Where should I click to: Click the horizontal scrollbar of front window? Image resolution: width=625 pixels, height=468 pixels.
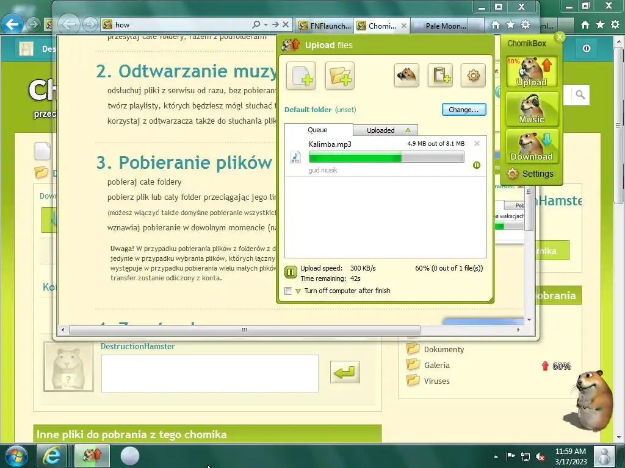pyautogui.click(x=244, y=330)
